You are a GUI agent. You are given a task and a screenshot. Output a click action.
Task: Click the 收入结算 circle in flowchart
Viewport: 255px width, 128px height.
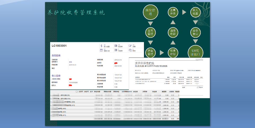[195, 12]
